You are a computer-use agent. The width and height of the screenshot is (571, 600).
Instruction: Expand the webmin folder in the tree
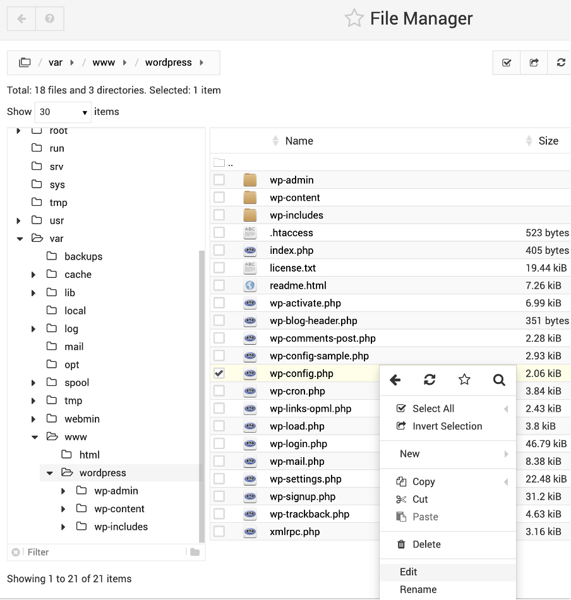click(x=33, y=419)
